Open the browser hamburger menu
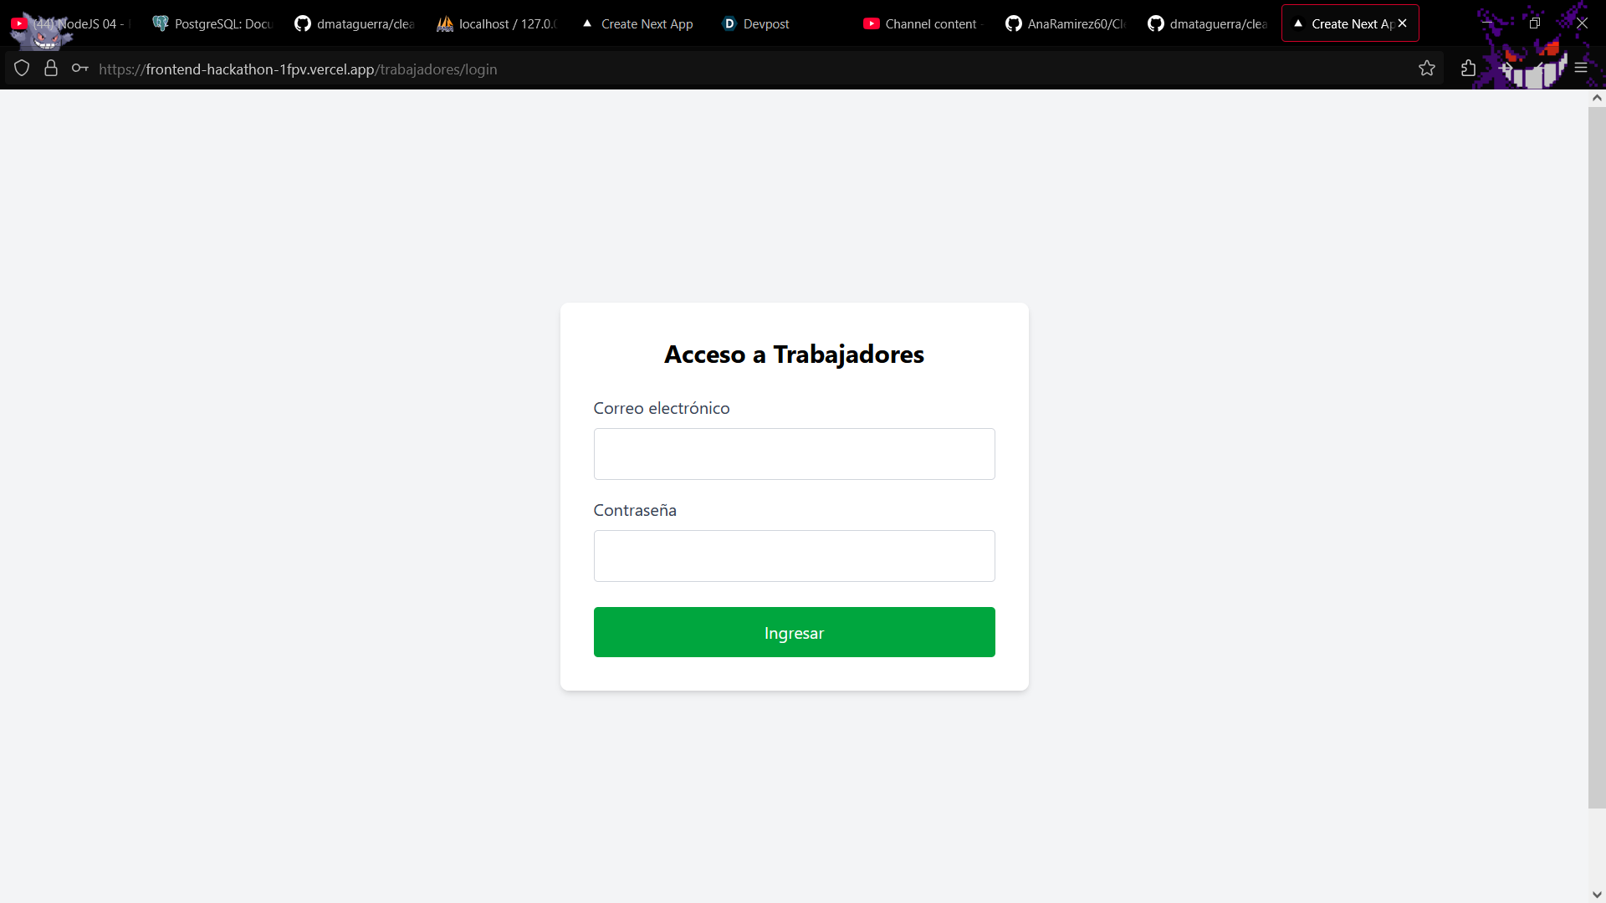Screen dimensions: 1606x903 coord(1581,68)
